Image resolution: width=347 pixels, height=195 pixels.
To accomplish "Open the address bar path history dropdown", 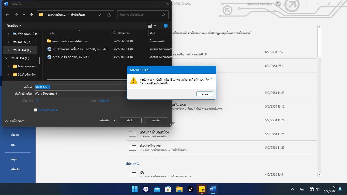I will 100,15.
